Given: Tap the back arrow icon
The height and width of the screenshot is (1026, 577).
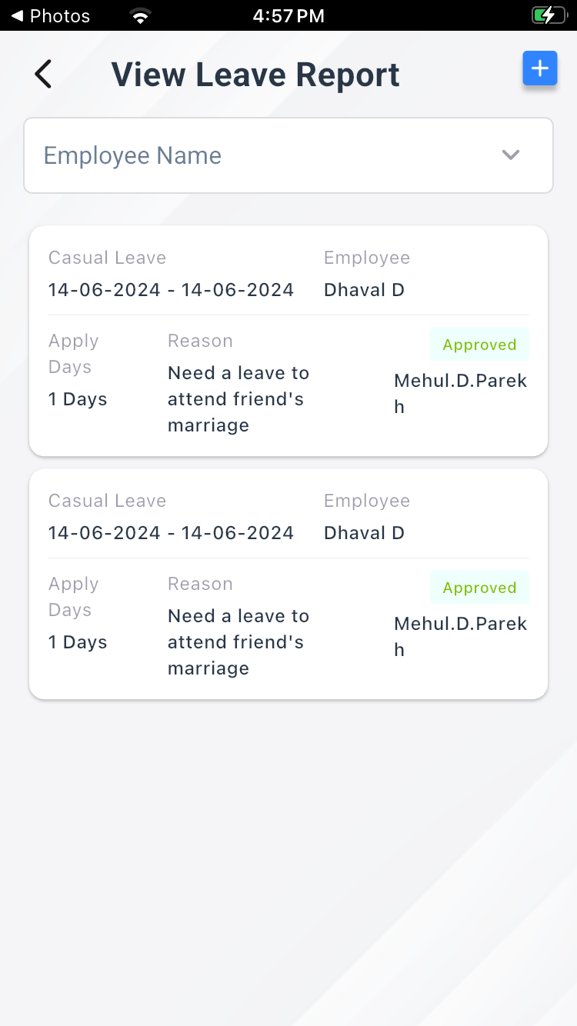Looking at the screenshot, I should [x=43, y=75].
